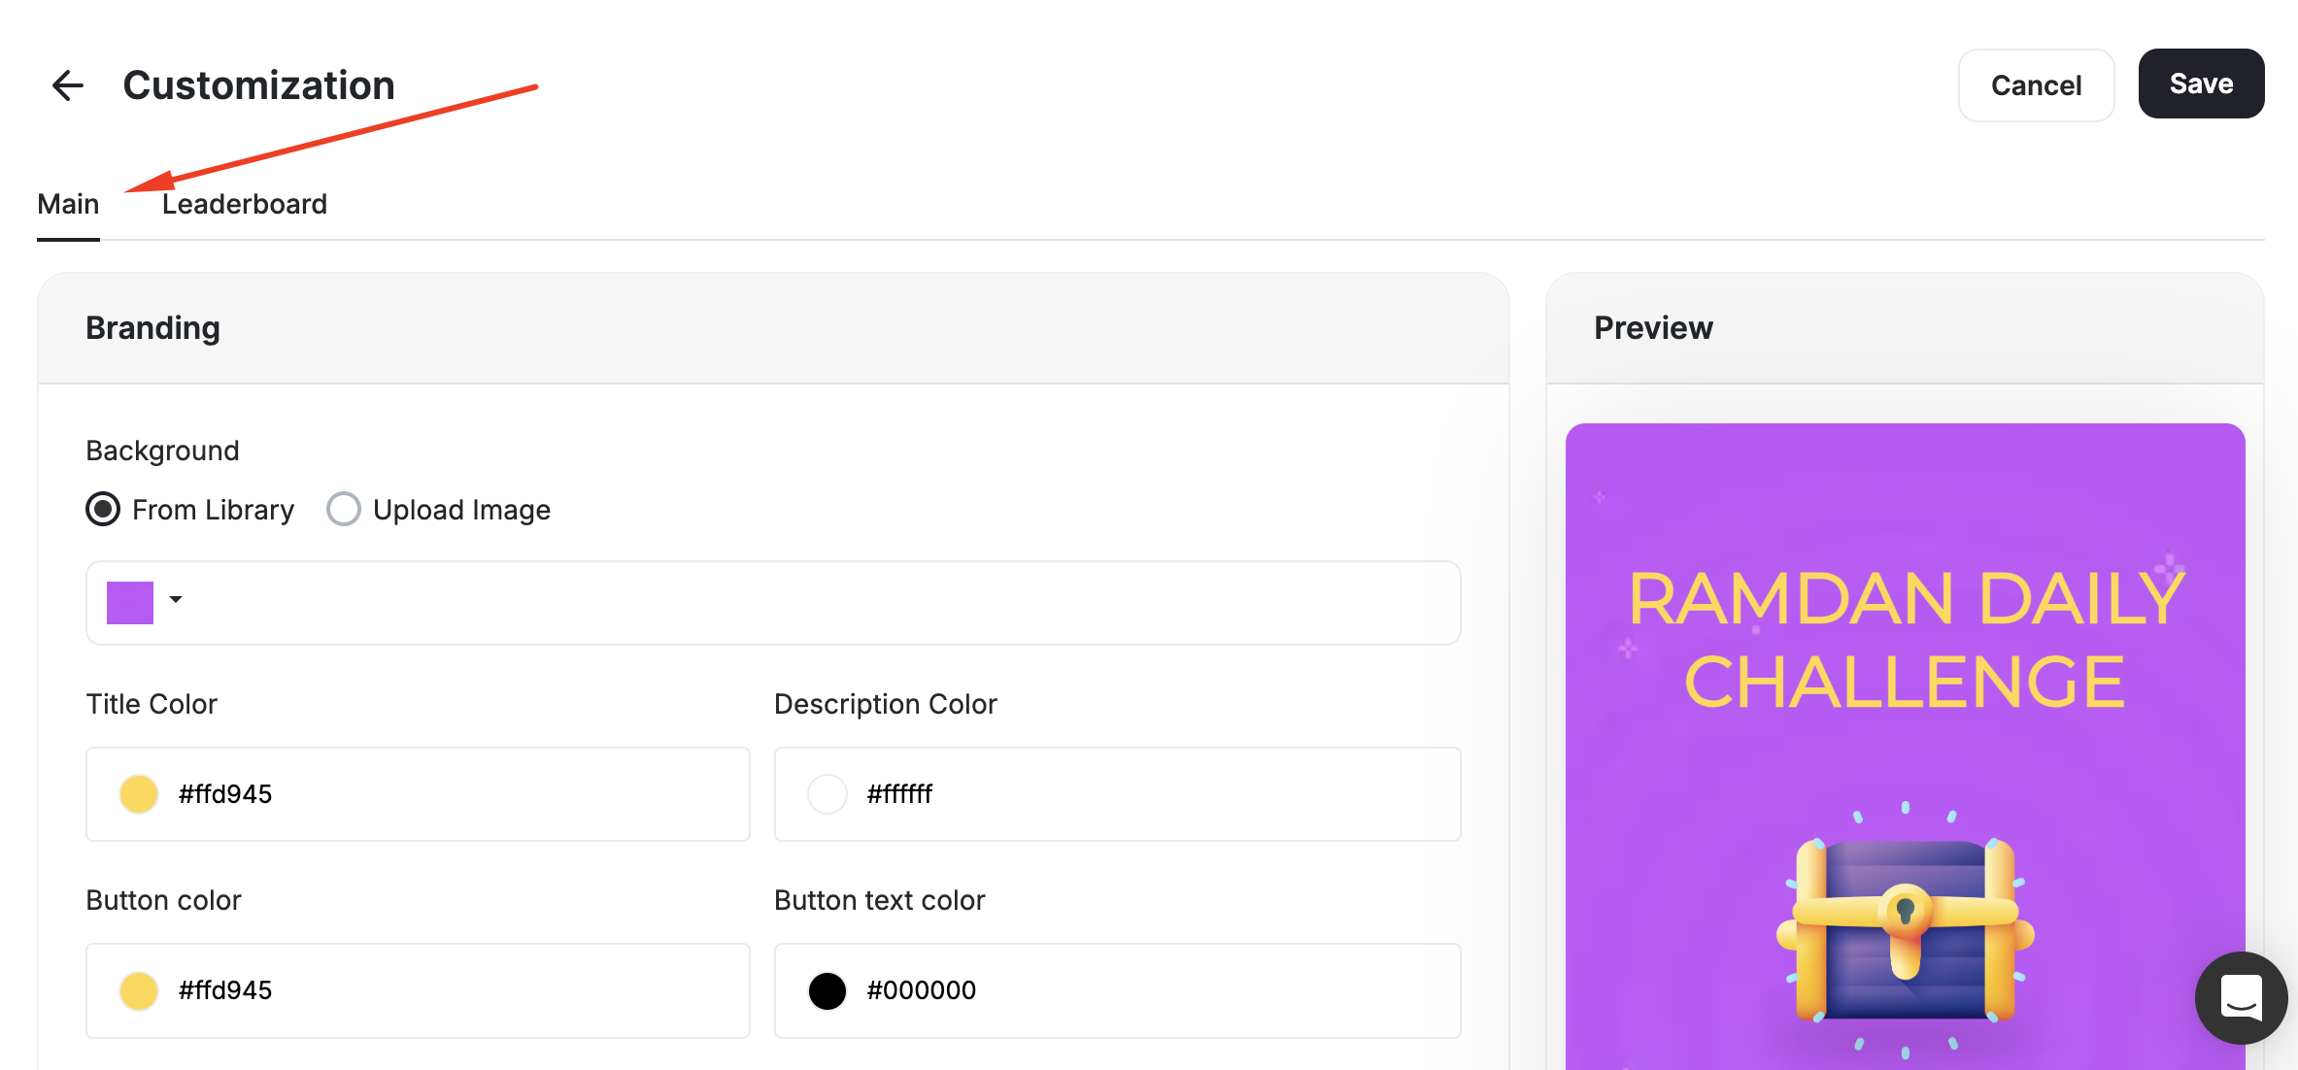Click the purple background color swatch
2298x1070 pixels.
tap(129, 602)
